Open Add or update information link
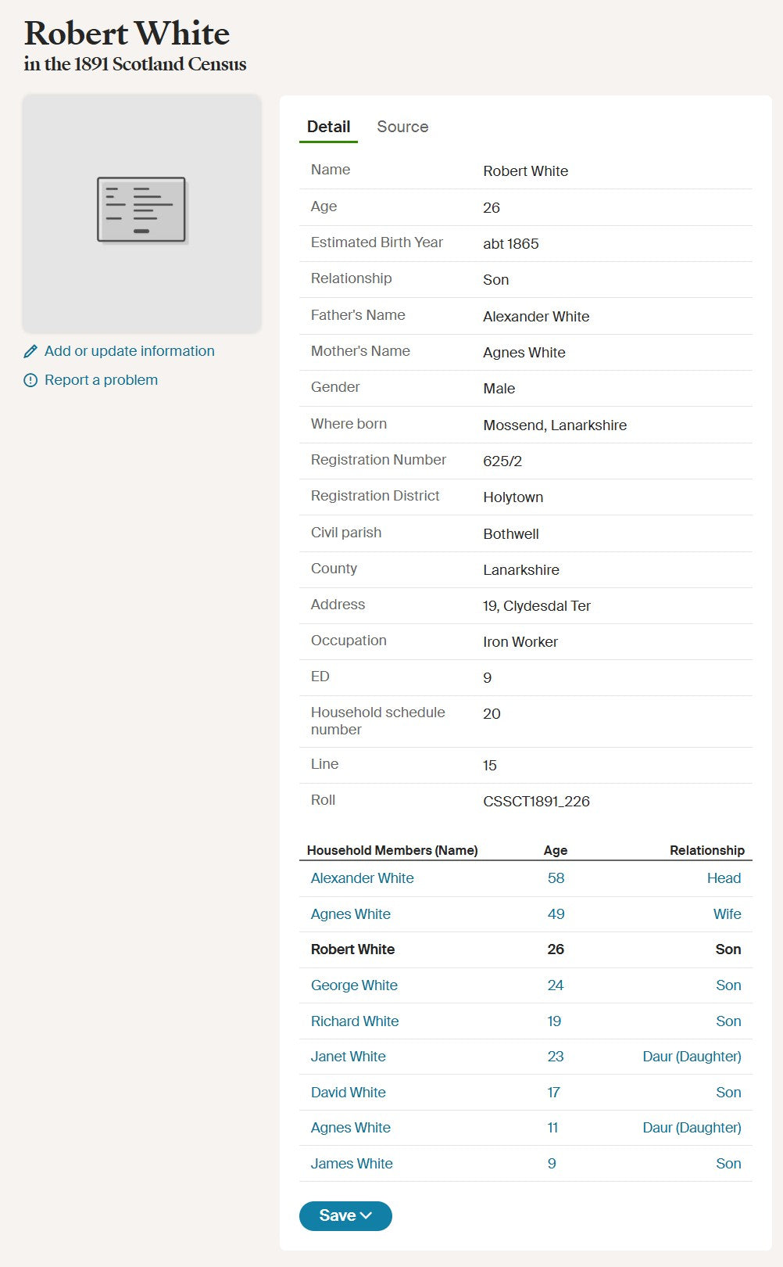This screenshot has height=1267, width=783. [130, 351]
